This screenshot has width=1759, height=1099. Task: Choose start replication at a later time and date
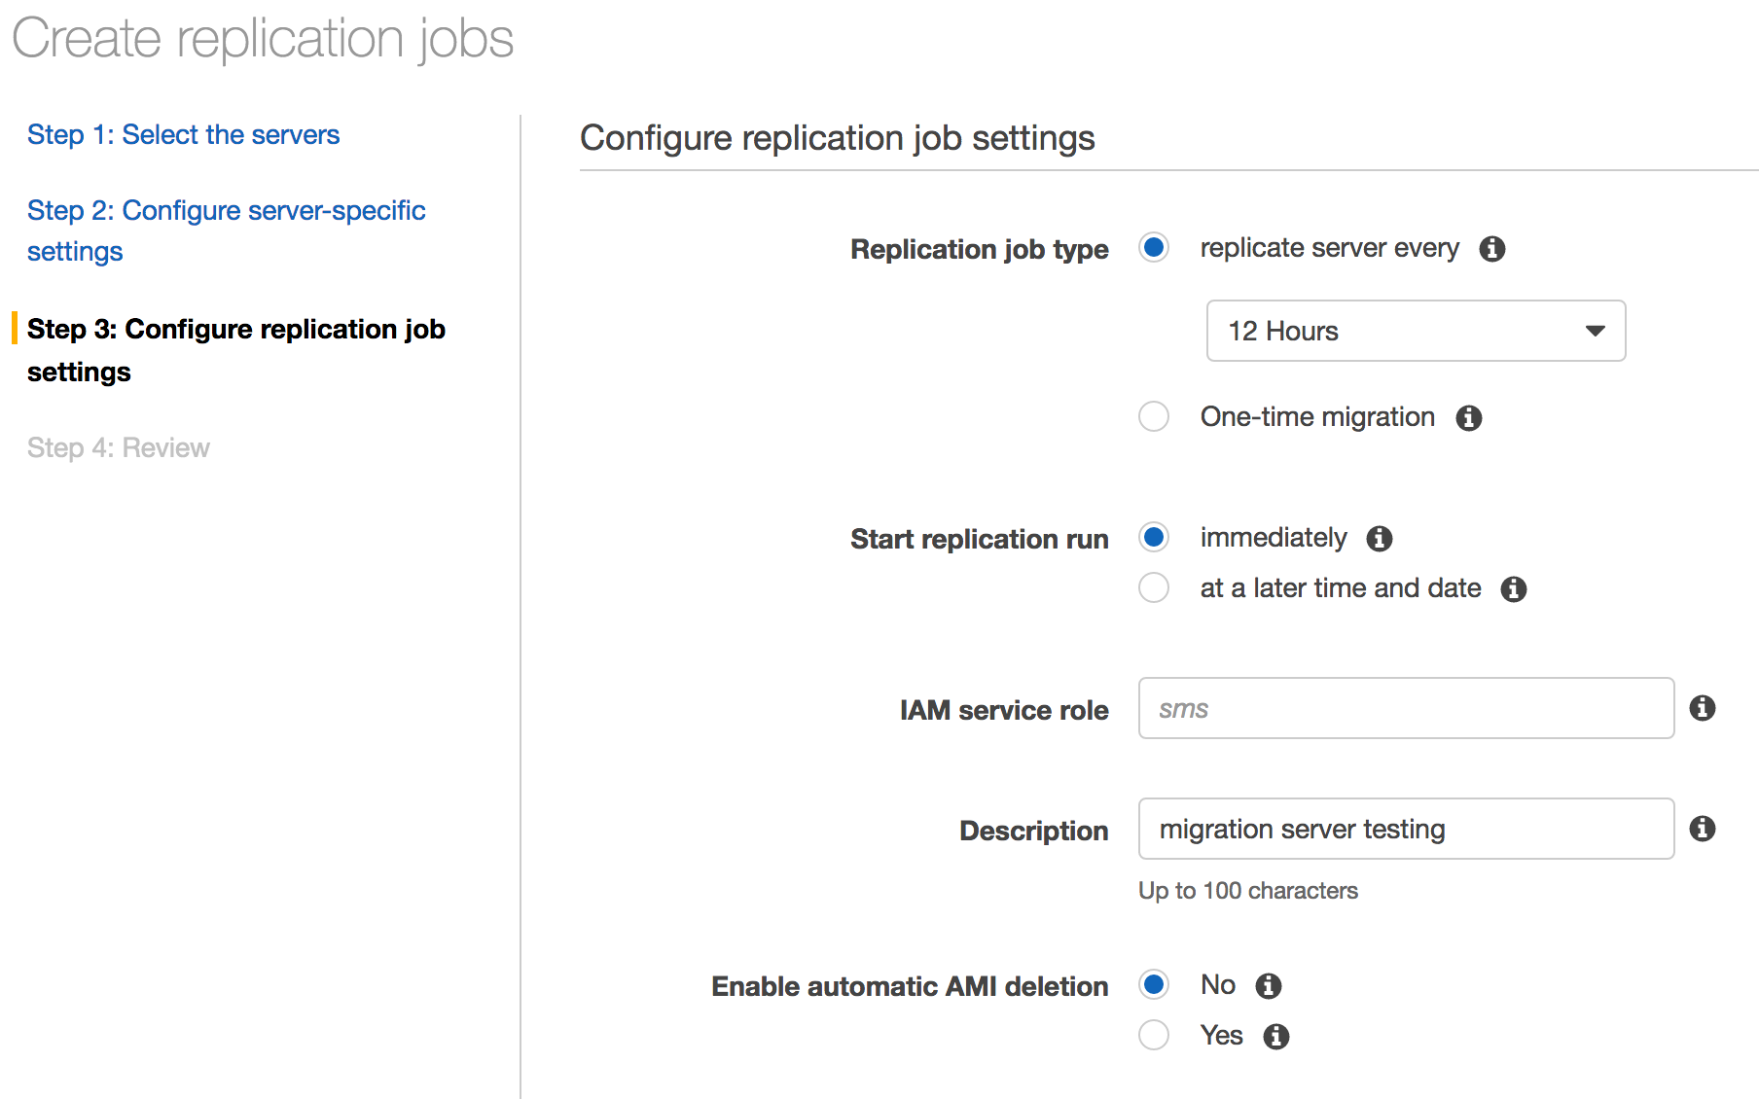1154,588
